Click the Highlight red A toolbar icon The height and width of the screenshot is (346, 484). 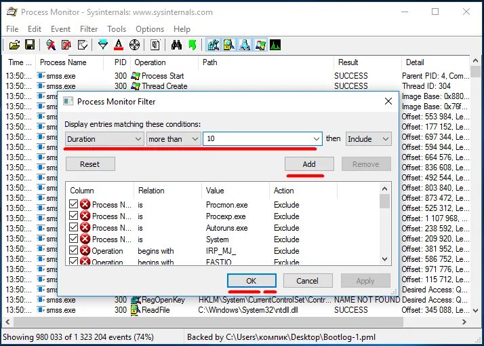pyautogui.click(x=119, y=45)
